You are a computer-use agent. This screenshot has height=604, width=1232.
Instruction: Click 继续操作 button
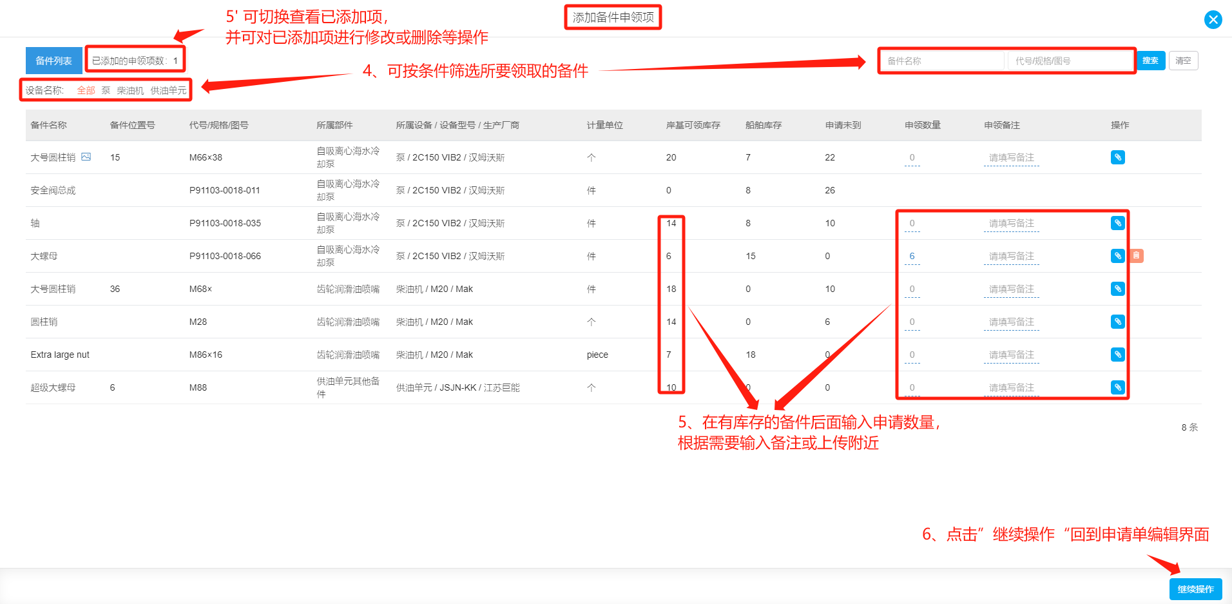[x=1195, y=589]
